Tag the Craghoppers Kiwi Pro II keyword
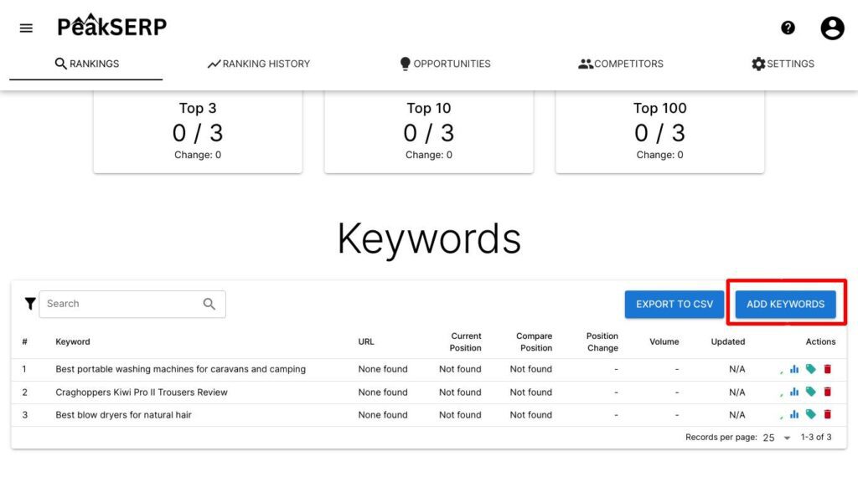 [x=810, y=392]
